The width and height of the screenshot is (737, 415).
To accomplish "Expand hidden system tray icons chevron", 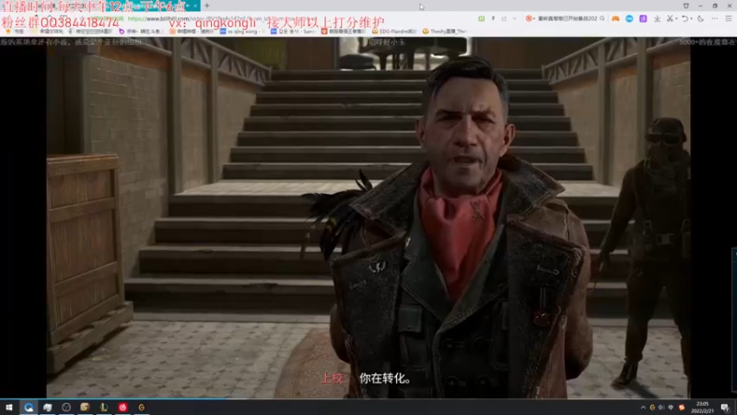I will point(643,408).
